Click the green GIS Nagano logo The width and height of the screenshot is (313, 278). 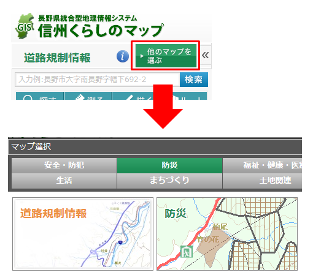(25, 26)
